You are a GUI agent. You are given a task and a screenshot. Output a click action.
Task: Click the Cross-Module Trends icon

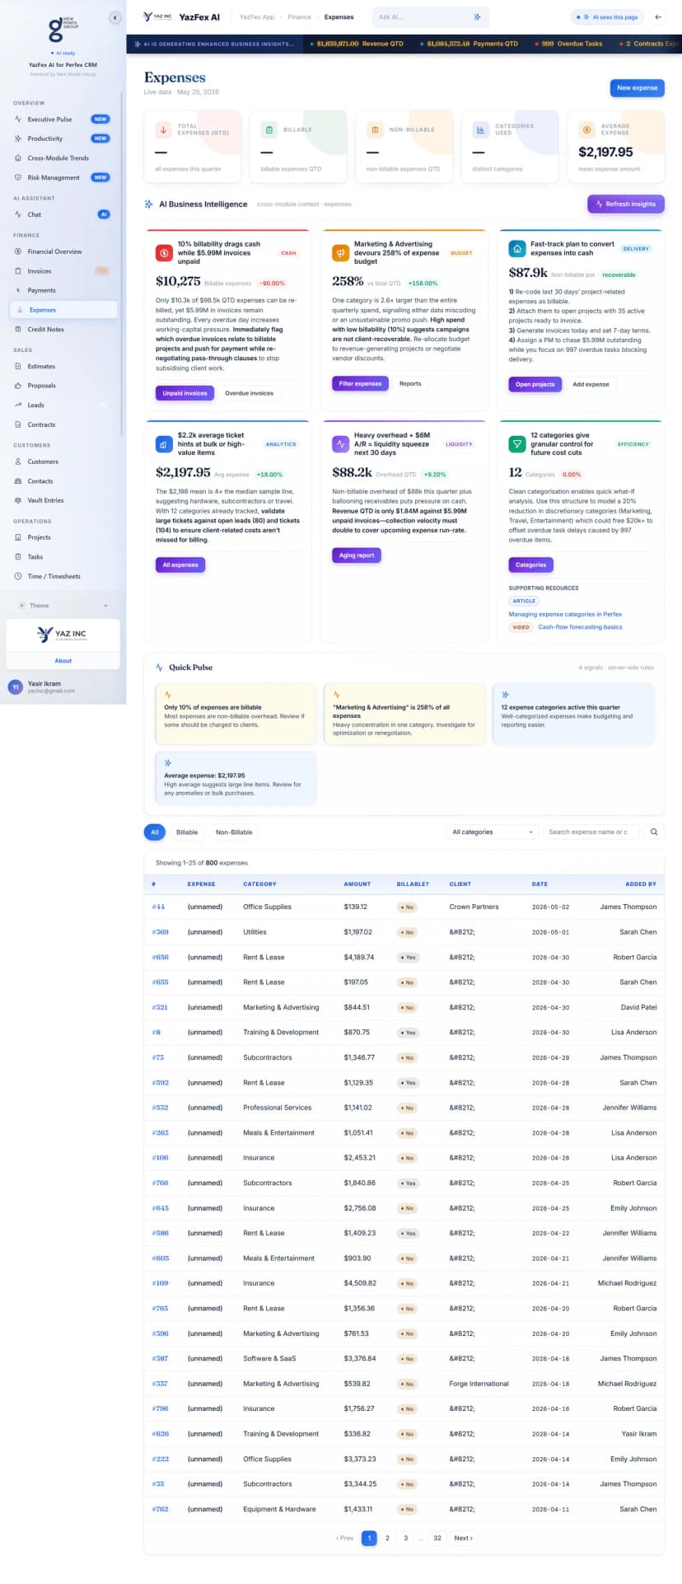[x=18, y=158]
